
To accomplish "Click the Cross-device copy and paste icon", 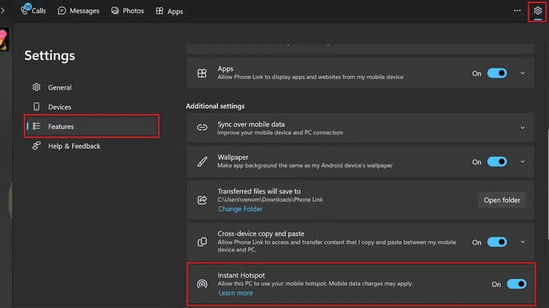I will coord(202,242).
